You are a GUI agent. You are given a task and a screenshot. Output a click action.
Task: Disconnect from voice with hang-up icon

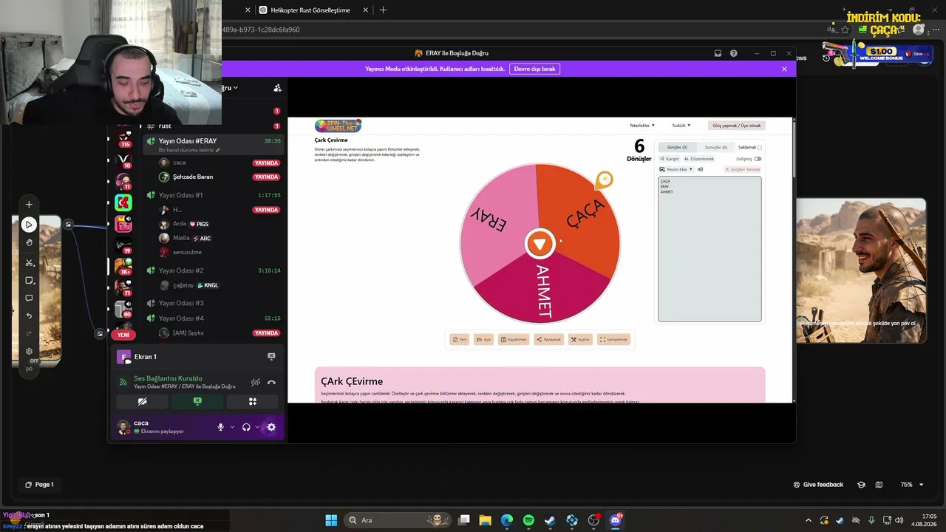click(271, 382)
